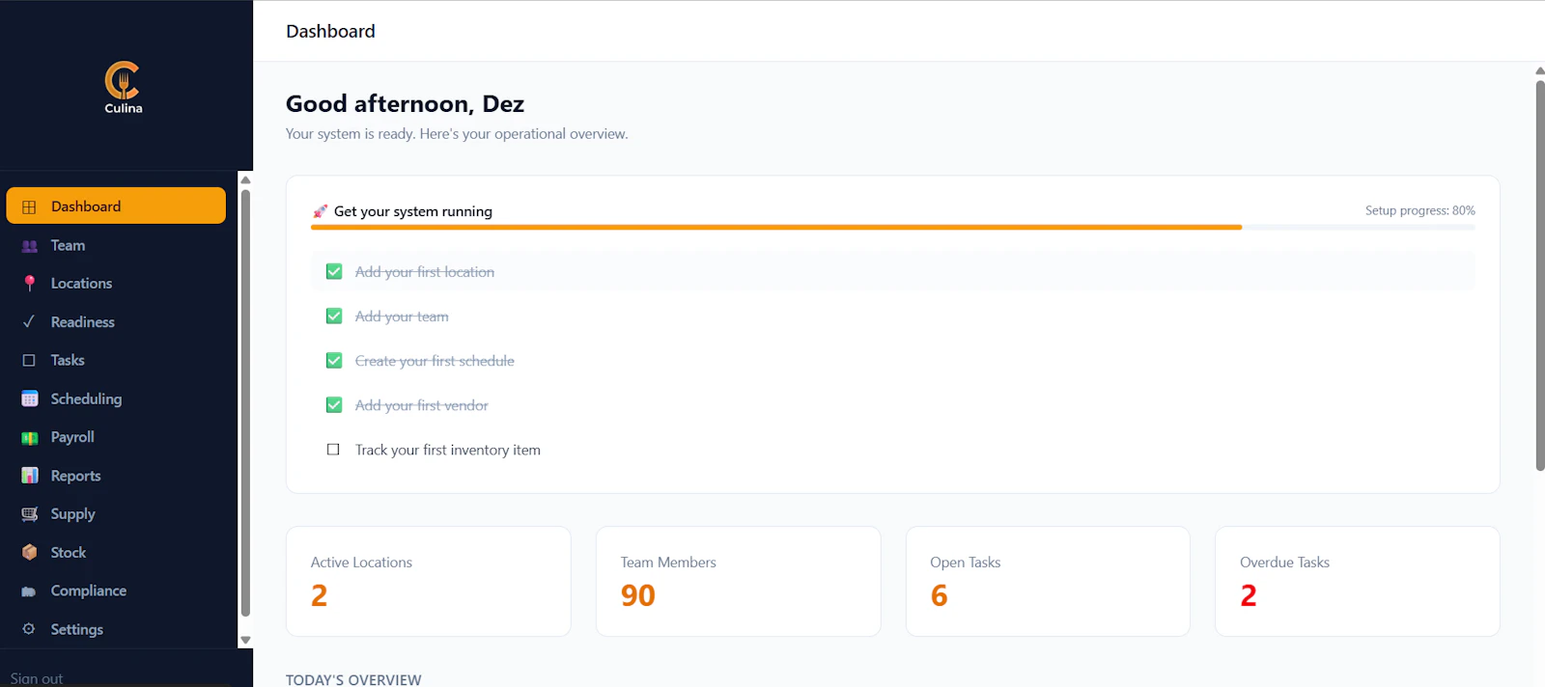Click the Stock box icon
The height and width of the screenshot is (687, 1545).
coord(29,553)
